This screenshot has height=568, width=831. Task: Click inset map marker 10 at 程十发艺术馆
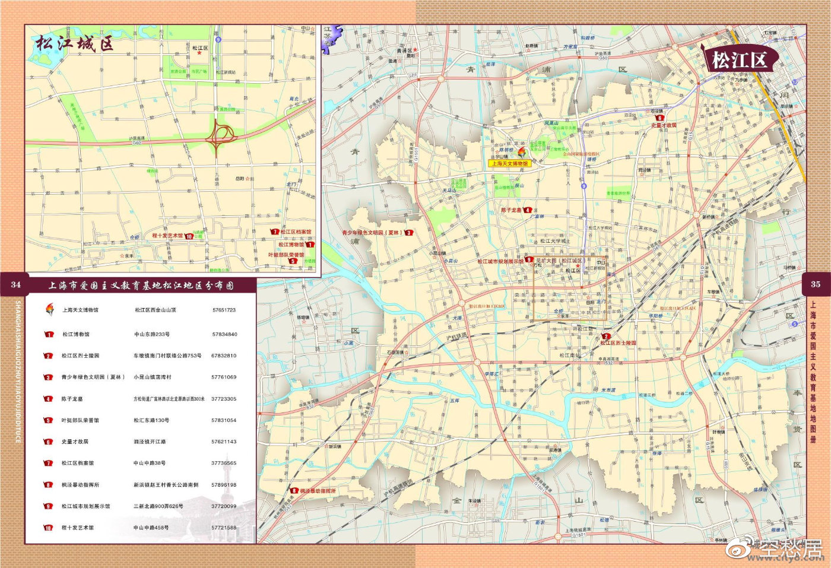click(189, 236)
